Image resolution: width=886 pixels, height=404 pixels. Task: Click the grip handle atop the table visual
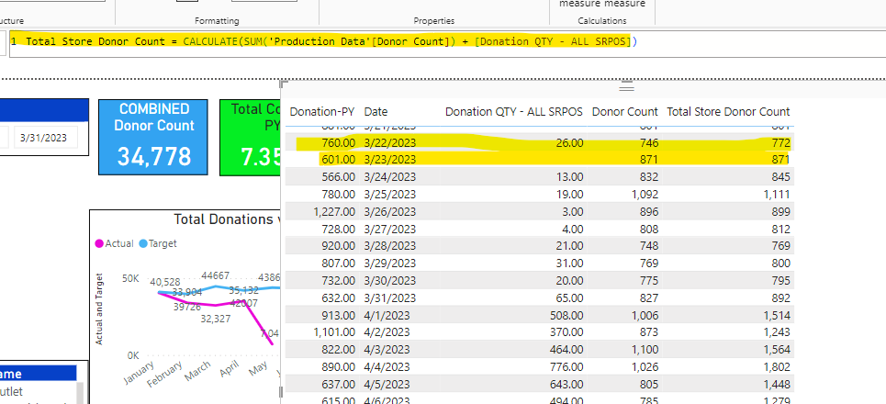[627, 86]
